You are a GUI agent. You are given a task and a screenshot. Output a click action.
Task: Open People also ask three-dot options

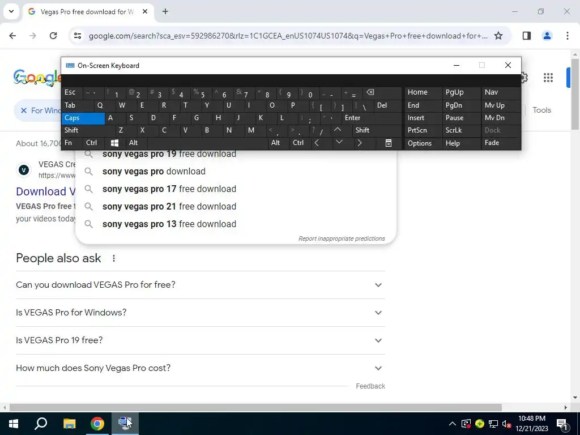[x=113, y=258]
